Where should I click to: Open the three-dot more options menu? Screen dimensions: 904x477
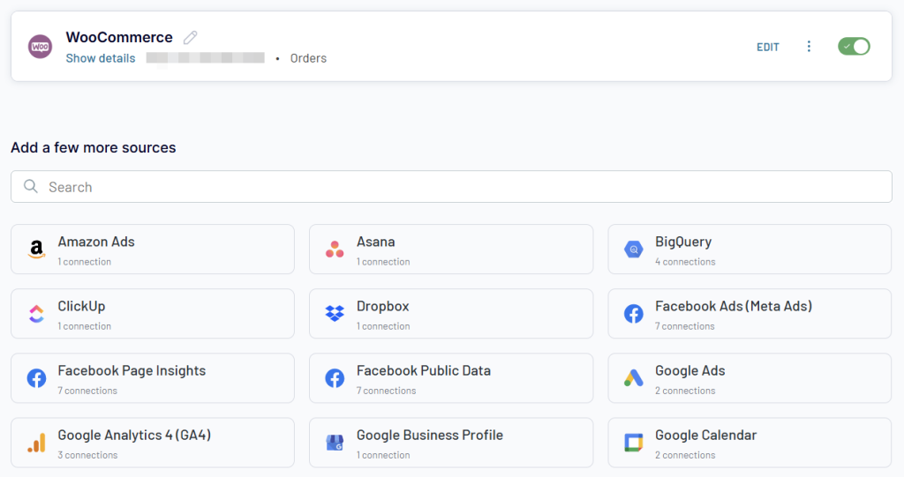point(809,47)
